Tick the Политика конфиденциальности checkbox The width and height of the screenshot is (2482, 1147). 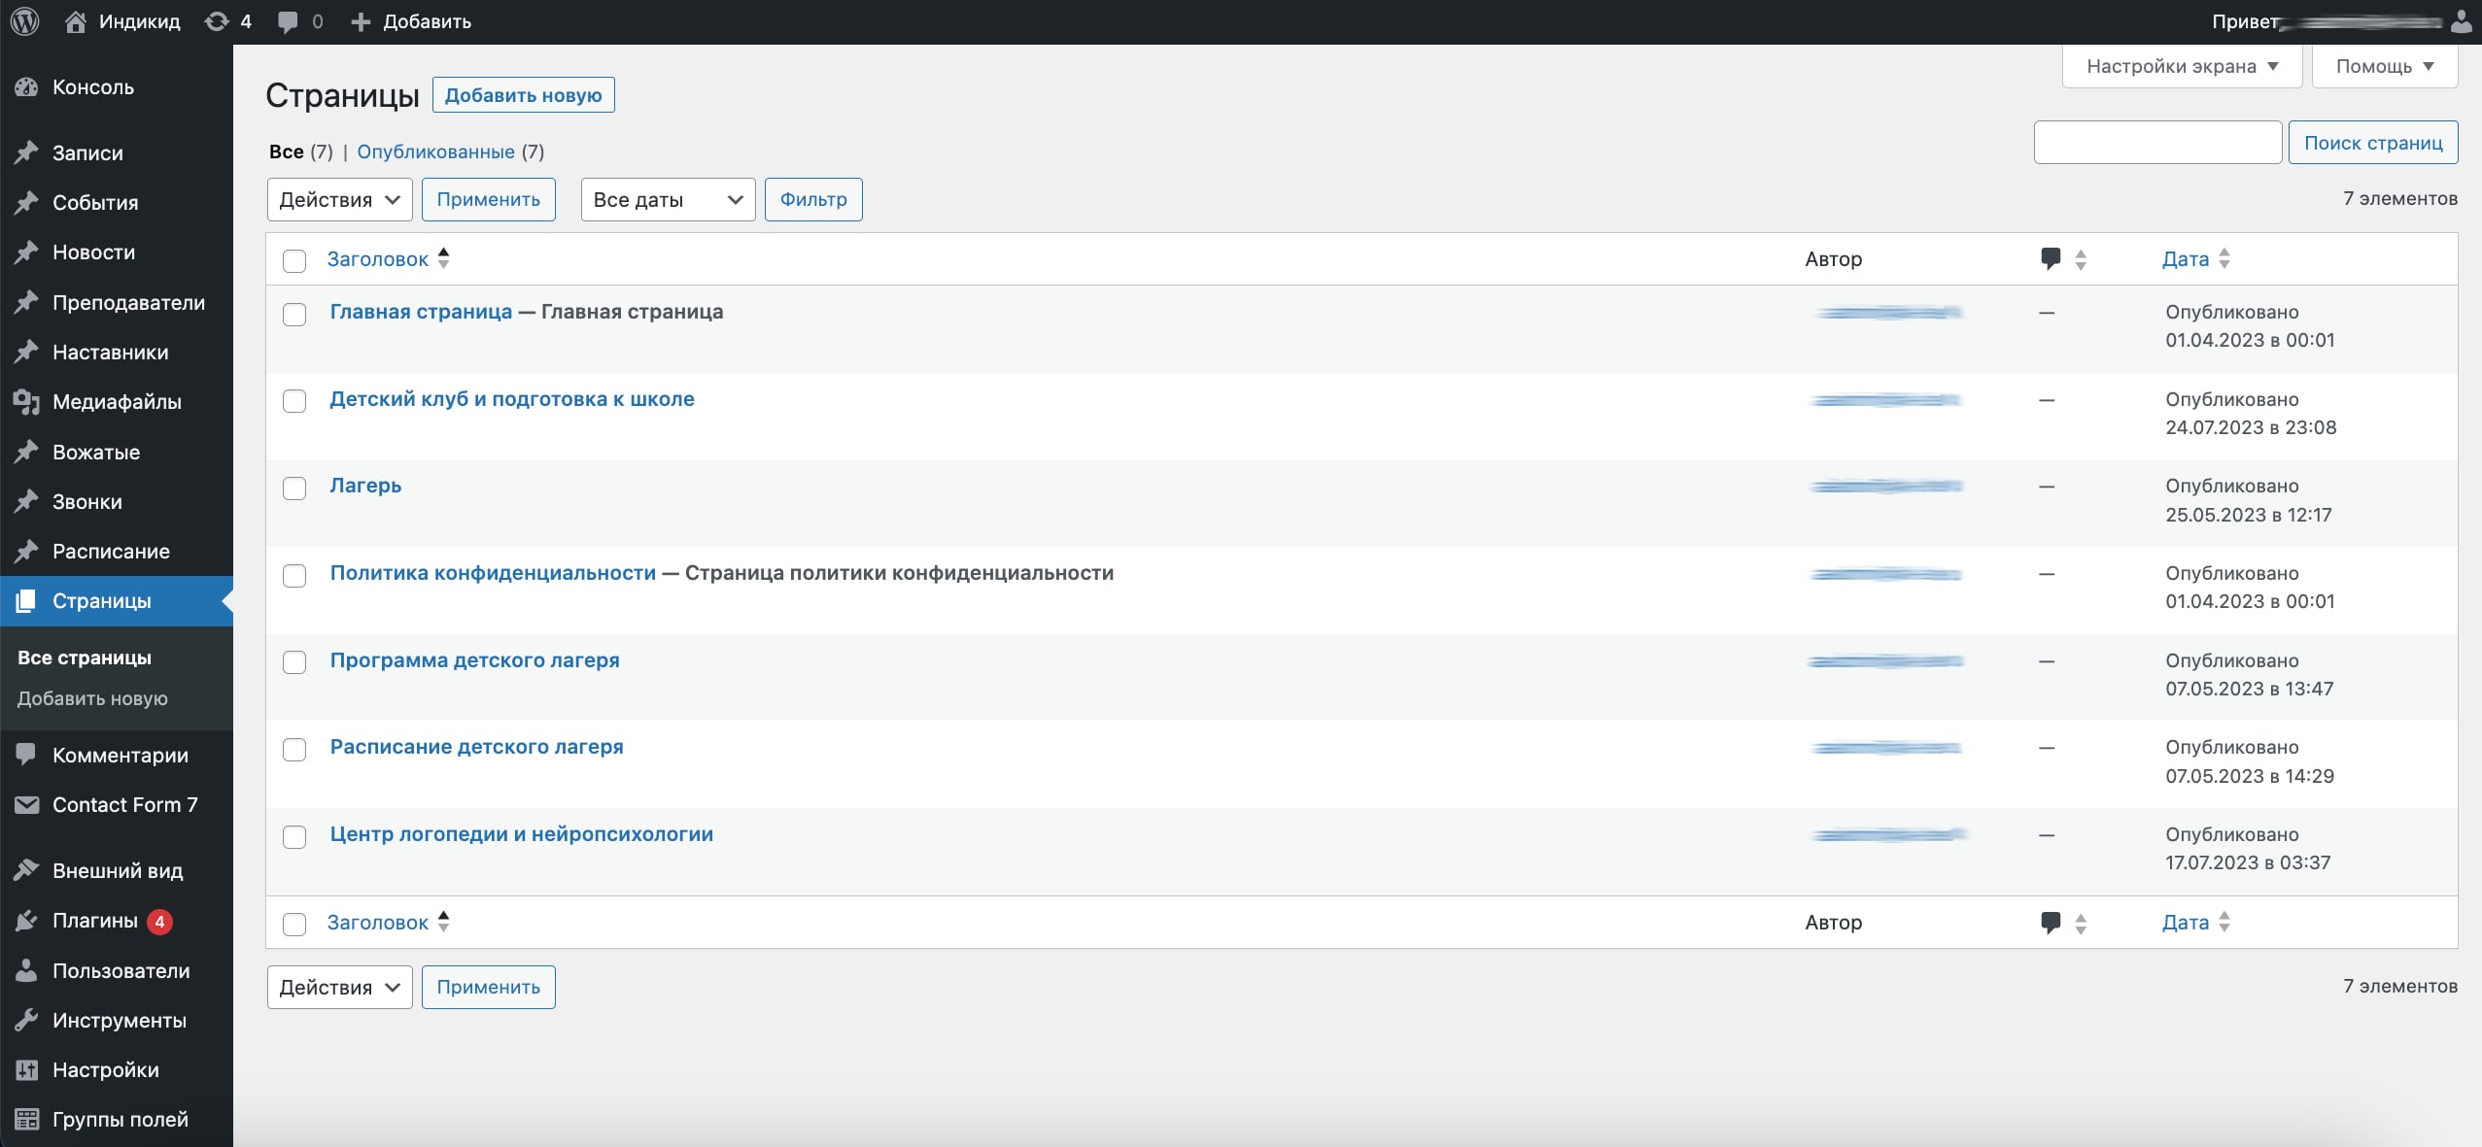(x=294, y=576)
